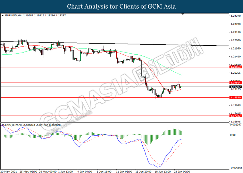Click the small triangle beside EURUSD,H4

point(2,16)
